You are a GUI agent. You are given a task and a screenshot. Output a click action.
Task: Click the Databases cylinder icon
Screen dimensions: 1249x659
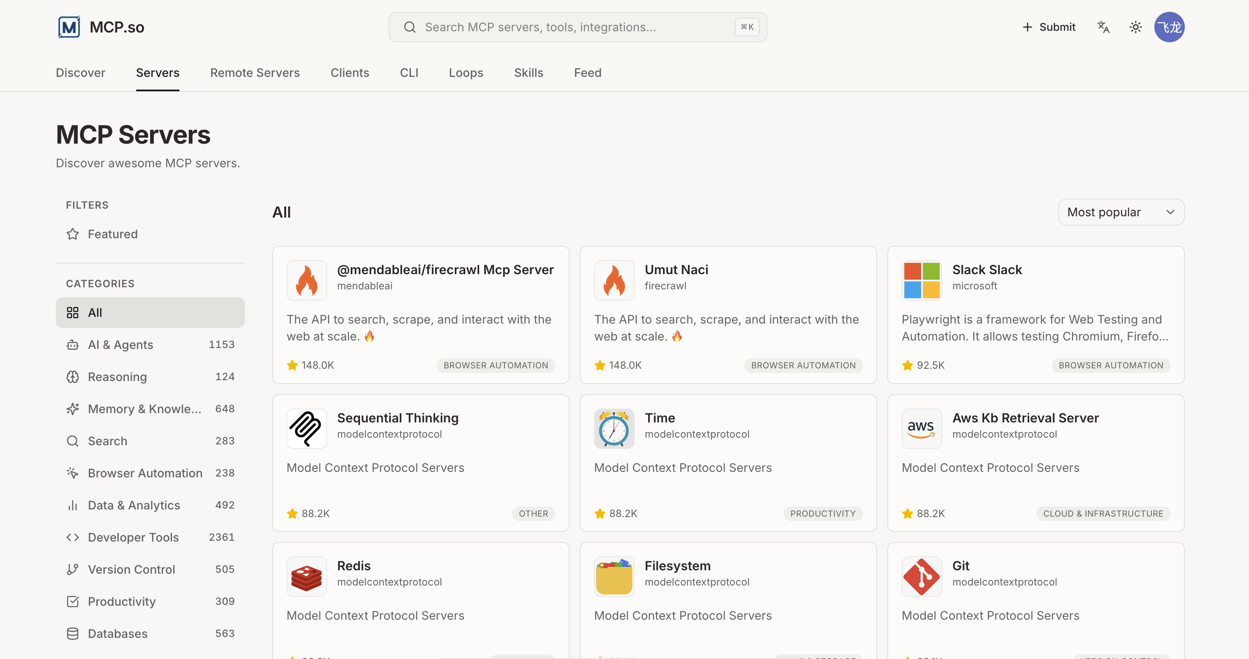click(73, 634)
